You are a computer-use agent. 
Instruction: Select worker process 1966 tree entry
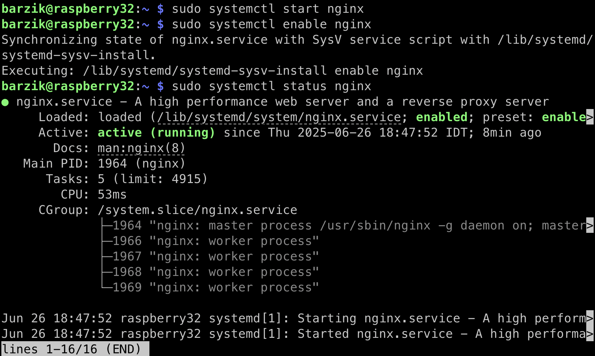pos(216,241)
